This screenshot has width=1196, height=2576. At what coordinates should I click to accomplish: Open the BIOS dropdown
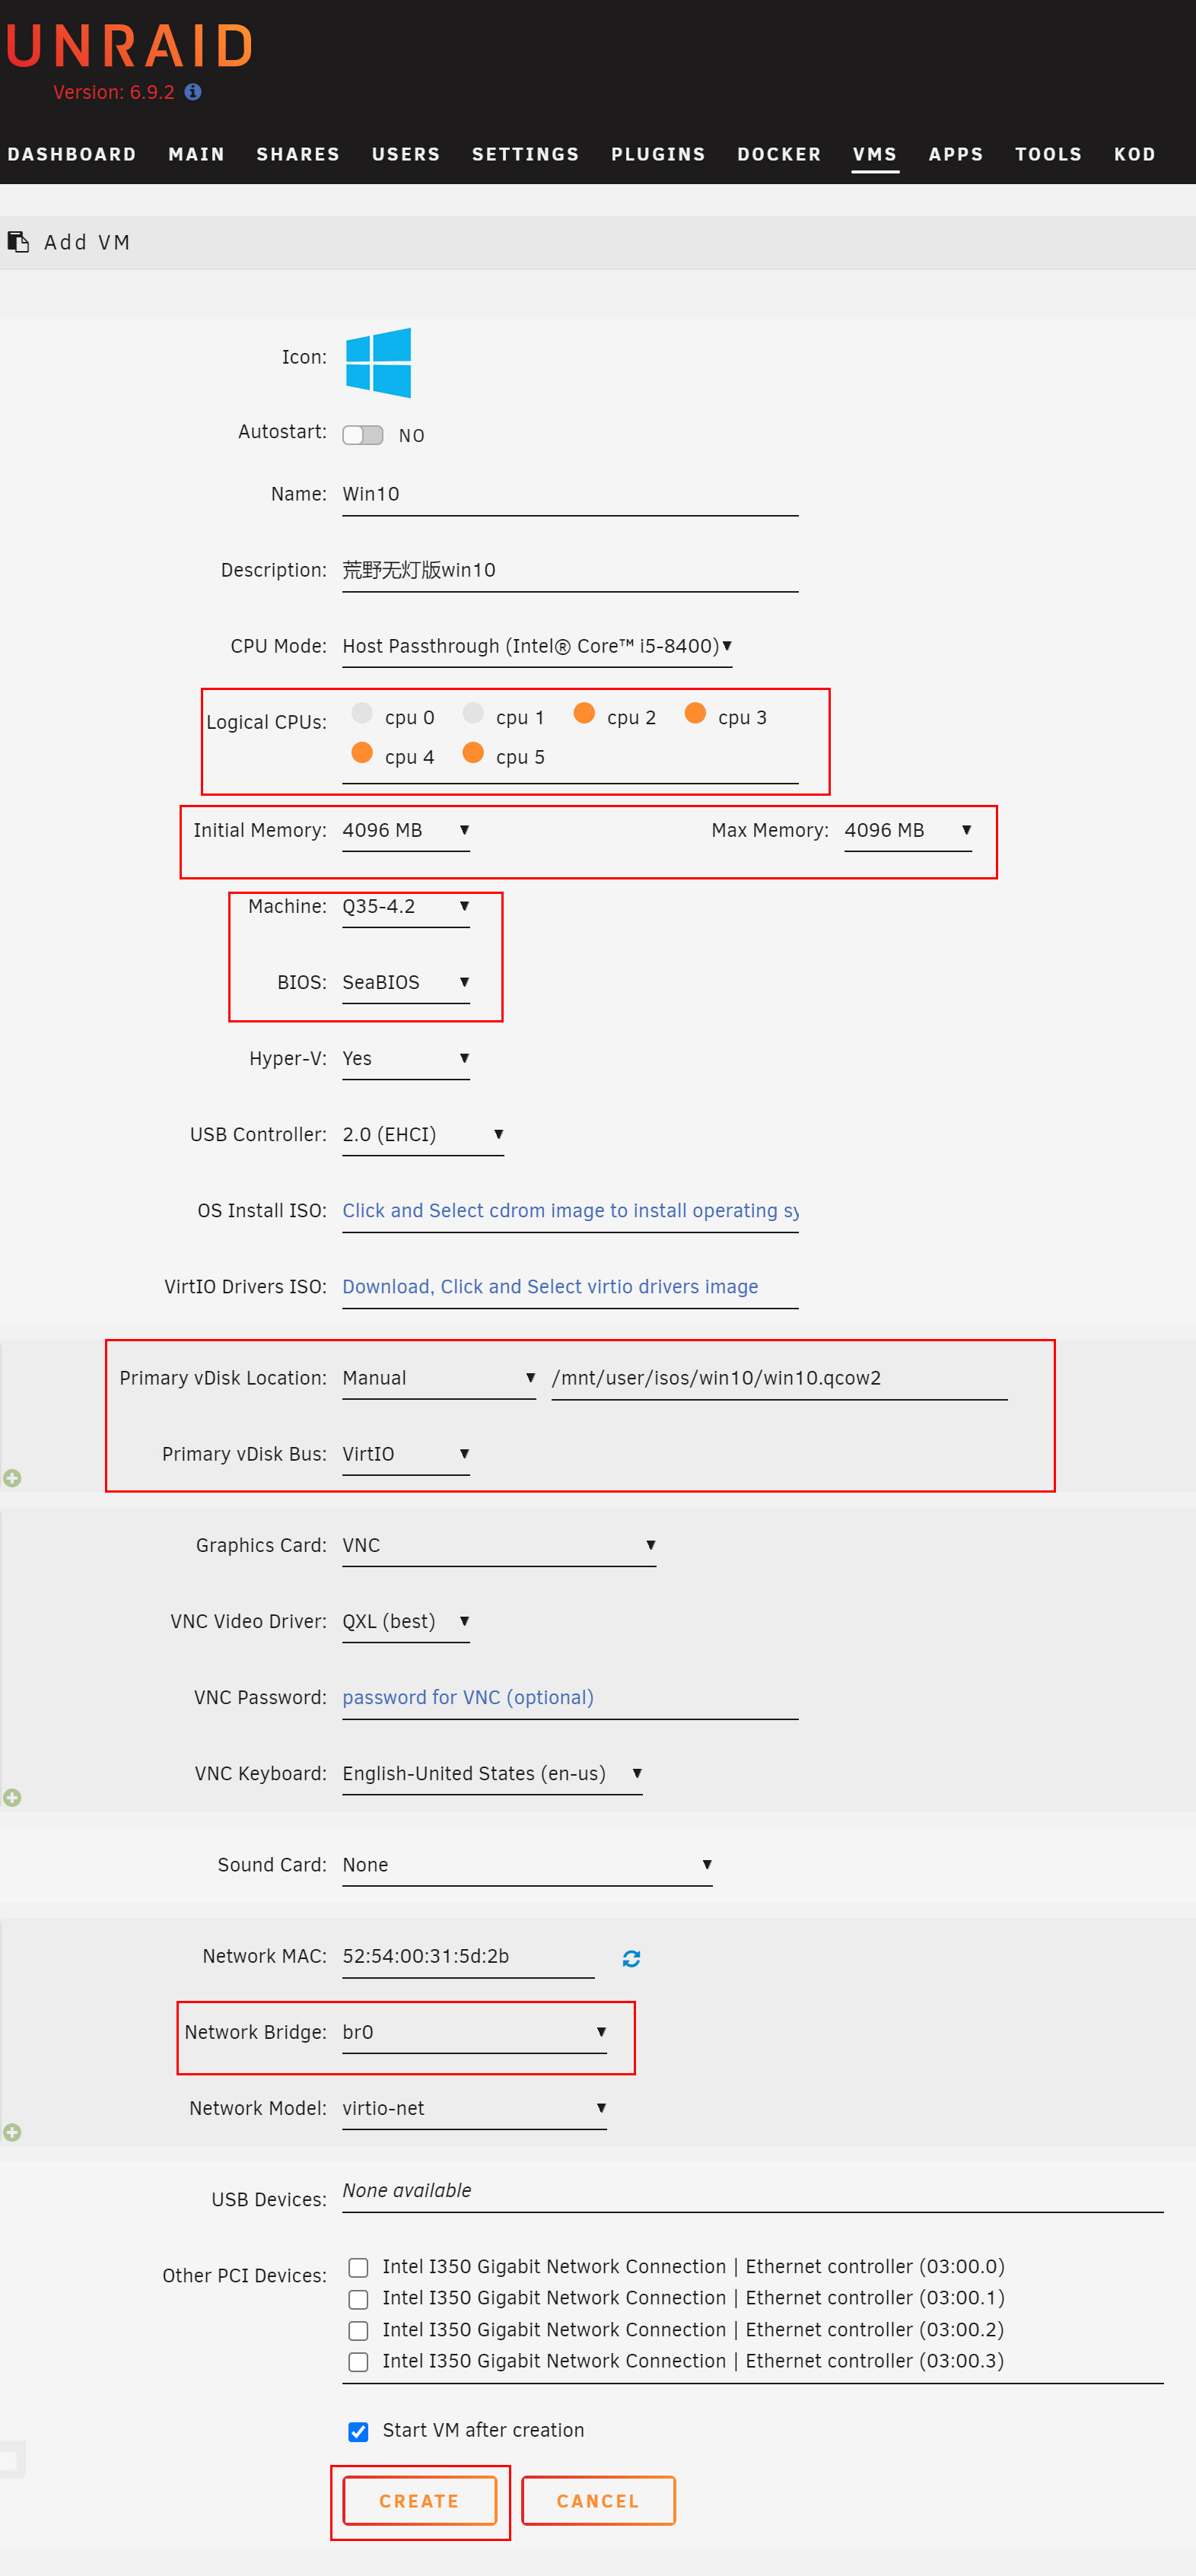(406, 983)
